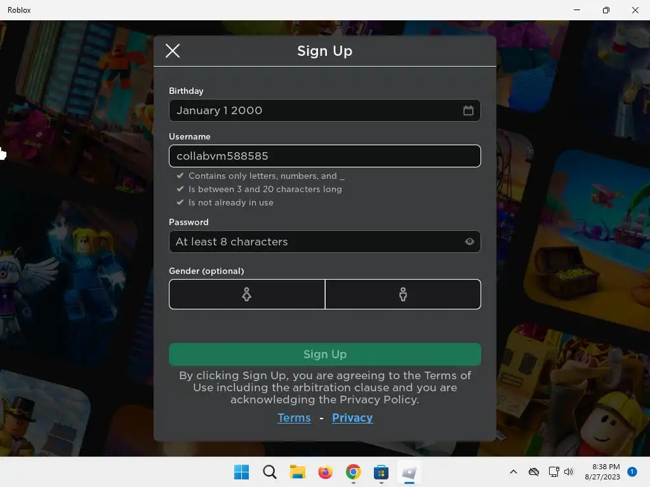Minimize the Roblox window
The width and height of the screenshot is (650, 487).
point(576,10)
